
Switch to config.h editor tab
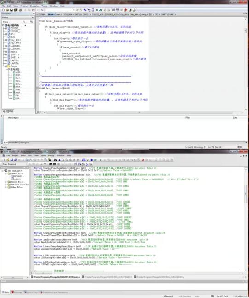[145, 14]
